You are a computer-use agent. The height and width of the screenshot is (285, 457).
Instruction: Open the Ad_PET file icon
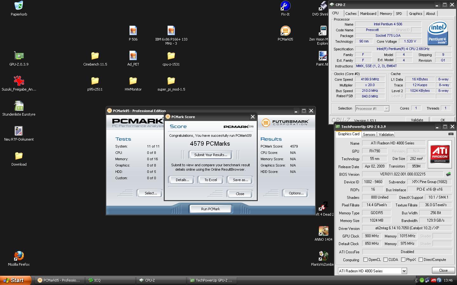(133, 58)
